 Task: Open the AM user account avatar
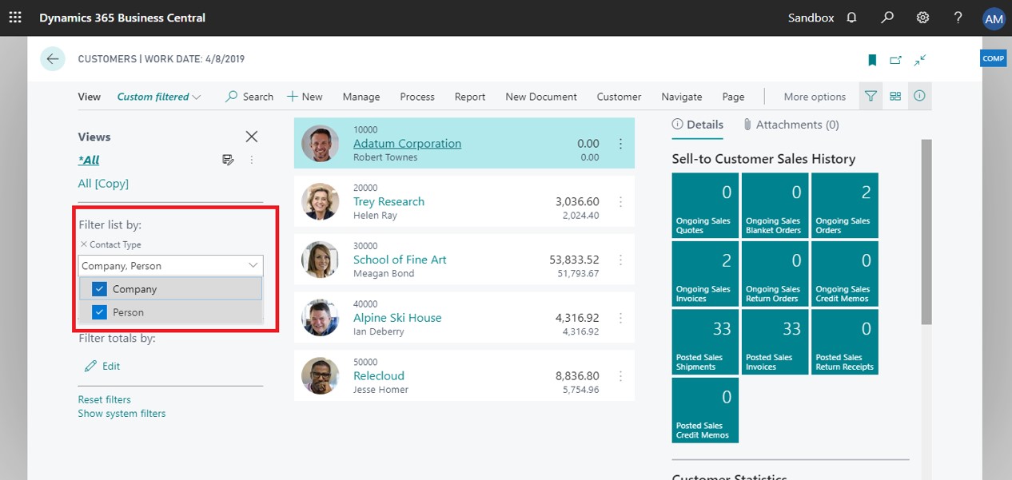click(x=994, y=18)
